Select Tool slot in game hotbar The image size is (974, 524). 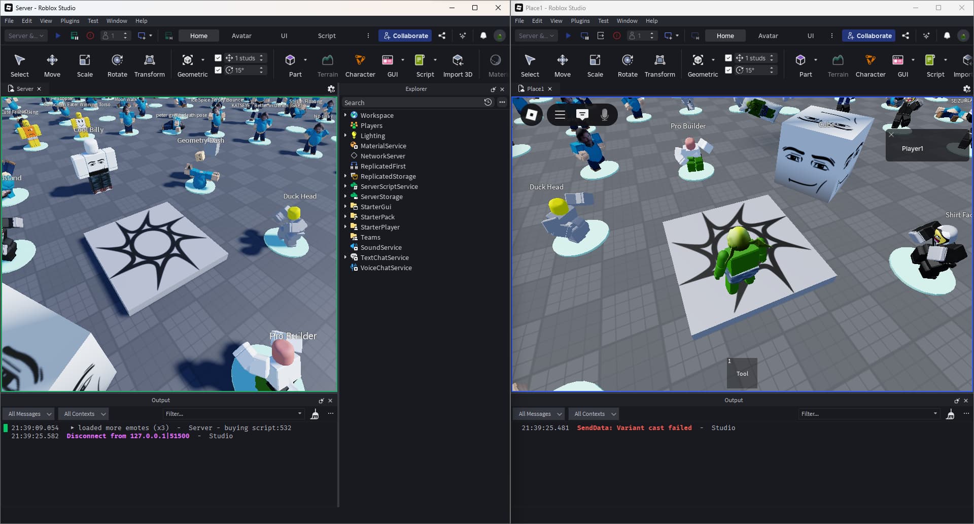pos(742,373)
